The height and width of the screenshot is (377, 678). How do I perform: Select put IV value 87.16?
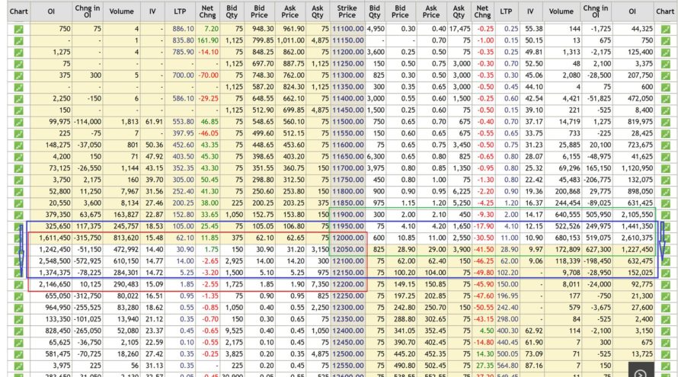[x=533, y=366]
